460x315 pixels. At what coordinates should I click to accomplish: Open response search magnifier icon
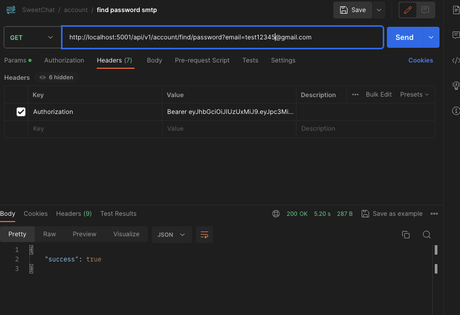[x=427, y=235]
